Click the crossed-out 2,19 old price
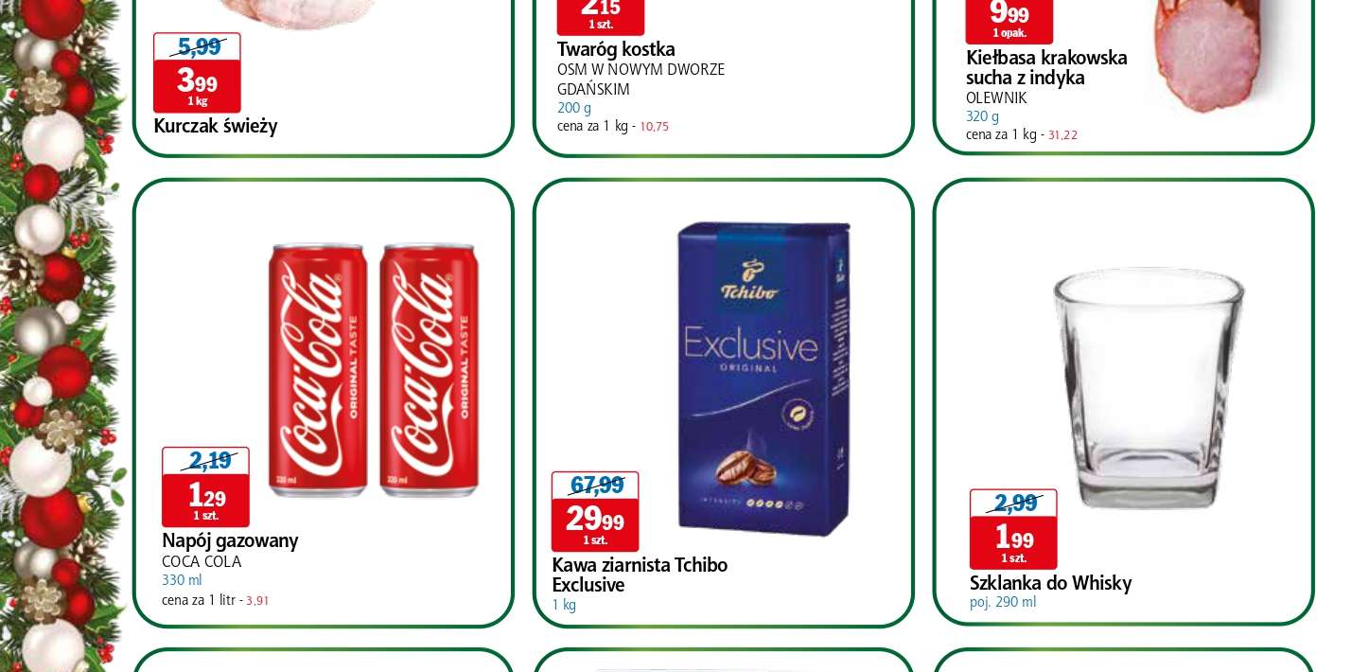Screen dimensions: 1369x672 click(x=209, y=461)
